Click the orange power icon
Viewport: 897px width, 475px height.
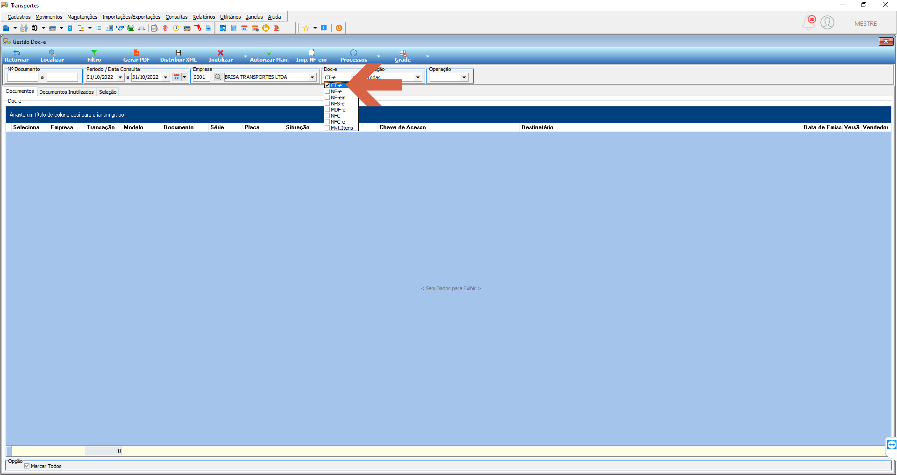click(x=339, y=28)
